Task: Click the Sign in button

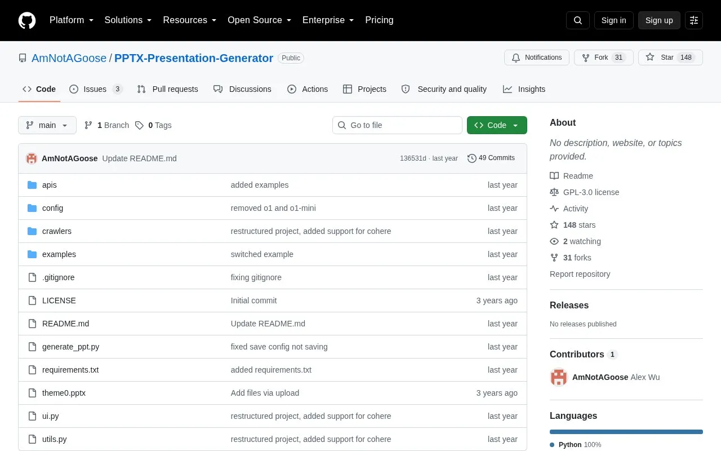Action: point(613,20)
